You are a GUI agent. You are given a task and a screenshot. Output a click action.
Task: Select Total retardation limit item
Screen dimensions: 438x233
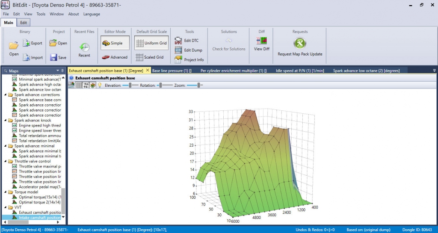[x=37, y=141]
